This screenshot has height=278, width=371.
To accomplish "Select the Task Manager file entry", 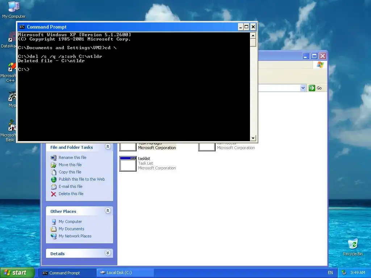I will coord(148,146).
